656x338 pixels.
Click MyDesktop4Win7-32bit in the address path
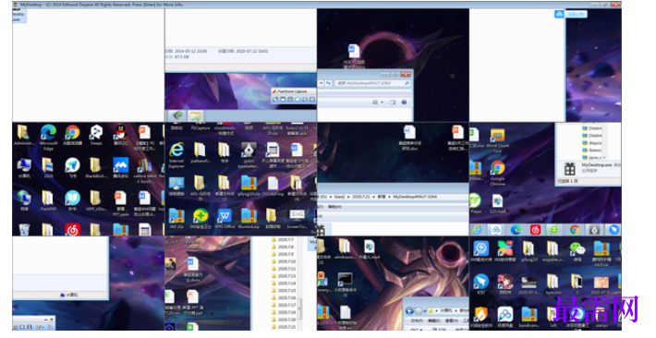[415, 197]
